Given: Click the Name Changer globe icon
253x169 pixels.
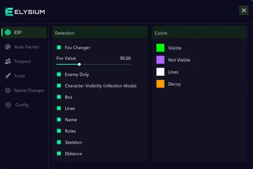Looking at the screenshot, I should [8, 90].
